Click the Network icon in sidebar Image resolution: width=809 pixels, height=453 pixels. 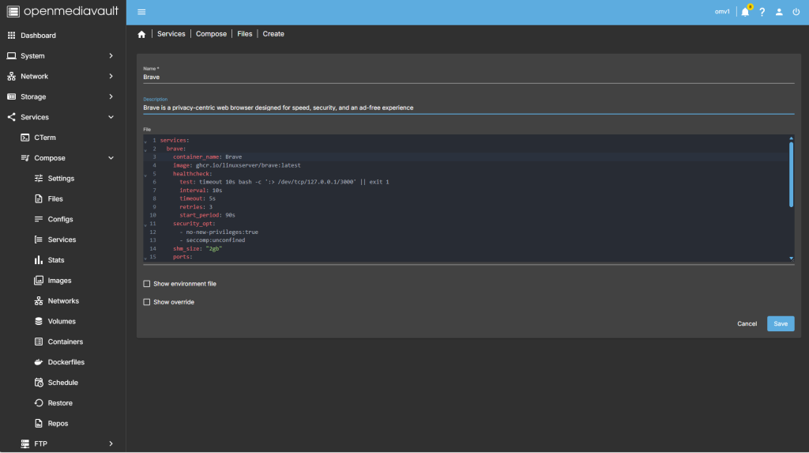click(x=11, y=77)
